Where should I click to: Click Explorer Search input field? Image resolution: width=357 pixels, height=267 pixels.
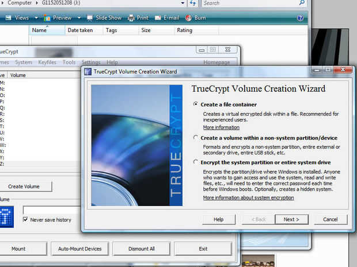[x=250, y=3]
